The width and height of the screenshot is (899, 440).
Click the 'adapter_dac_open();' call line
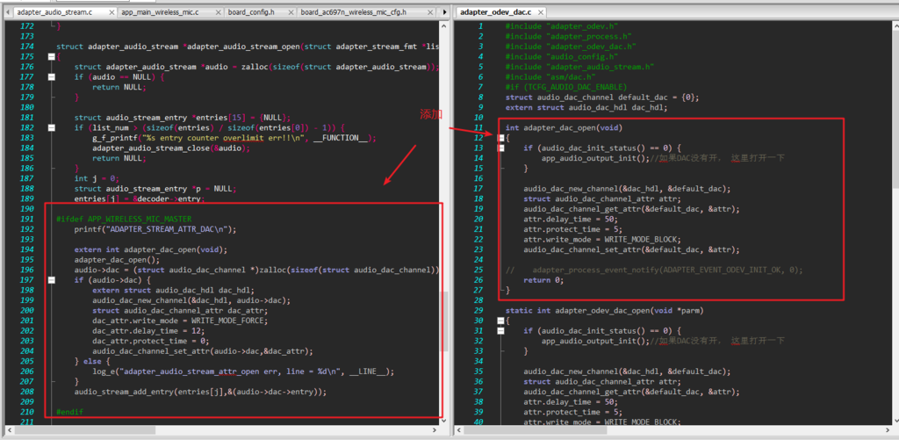(117, 260)
